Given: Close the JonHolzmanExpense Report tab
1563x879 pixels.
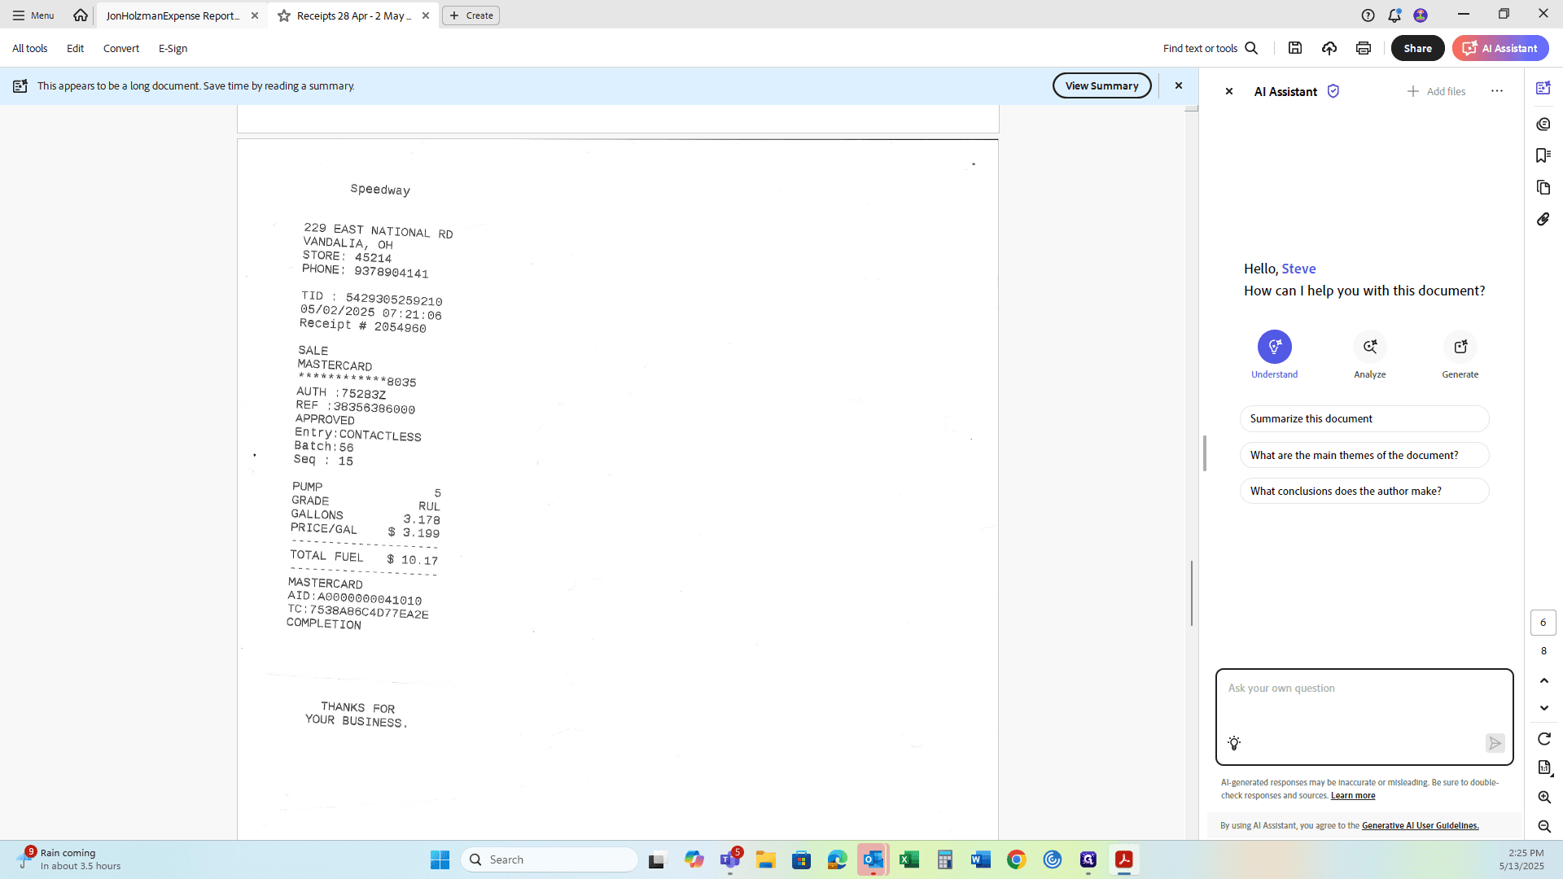Looking at the screenshot, I should pyautogui.click(x=255, y=15).
